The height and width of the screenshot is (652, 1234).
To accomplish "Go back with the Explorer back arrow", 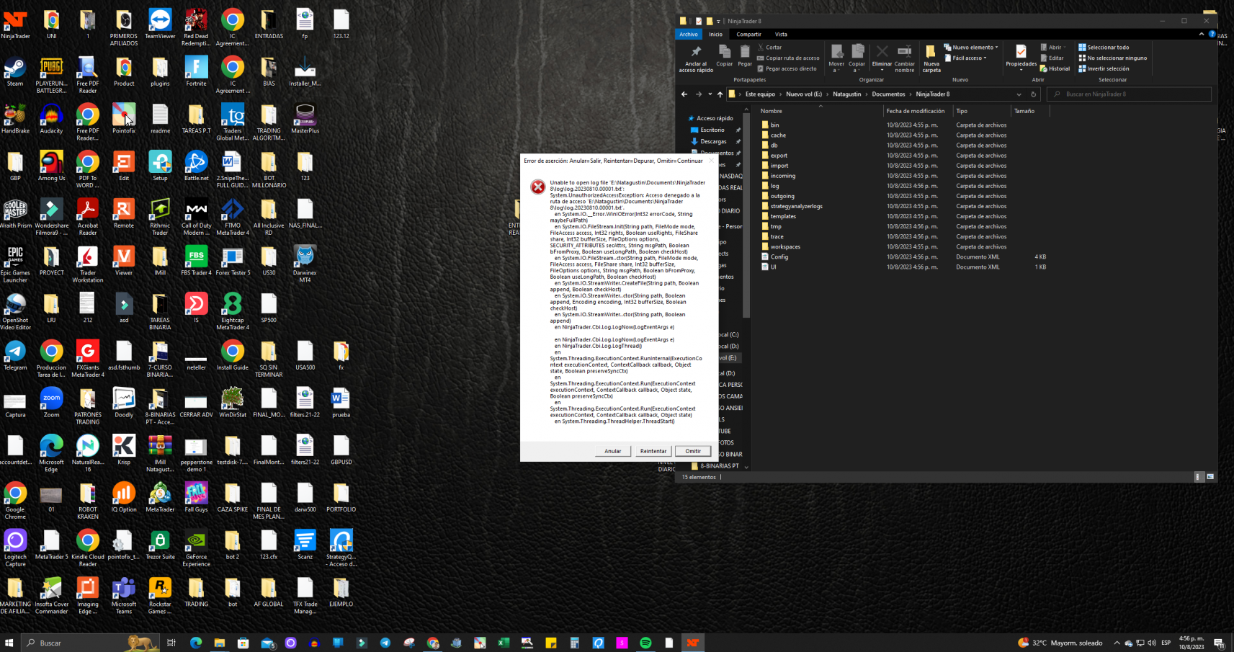I will pyautogui.click(x=684, y=94).
